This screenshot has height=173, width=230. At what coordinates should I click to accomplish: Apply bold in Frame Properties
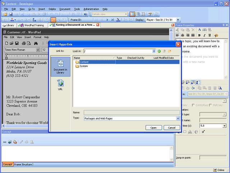tap(199, 35)
